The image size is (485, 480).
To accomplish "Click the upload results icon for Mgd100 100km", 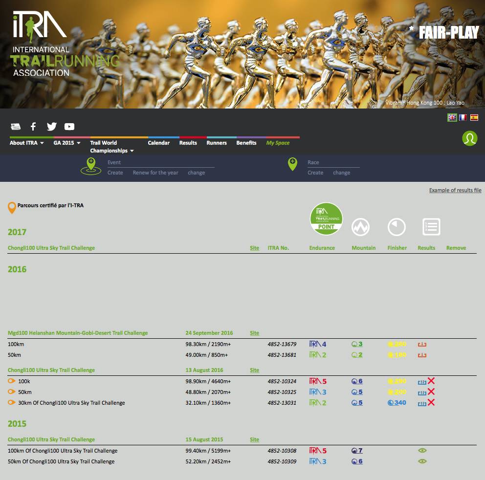I will pos(422,344).
